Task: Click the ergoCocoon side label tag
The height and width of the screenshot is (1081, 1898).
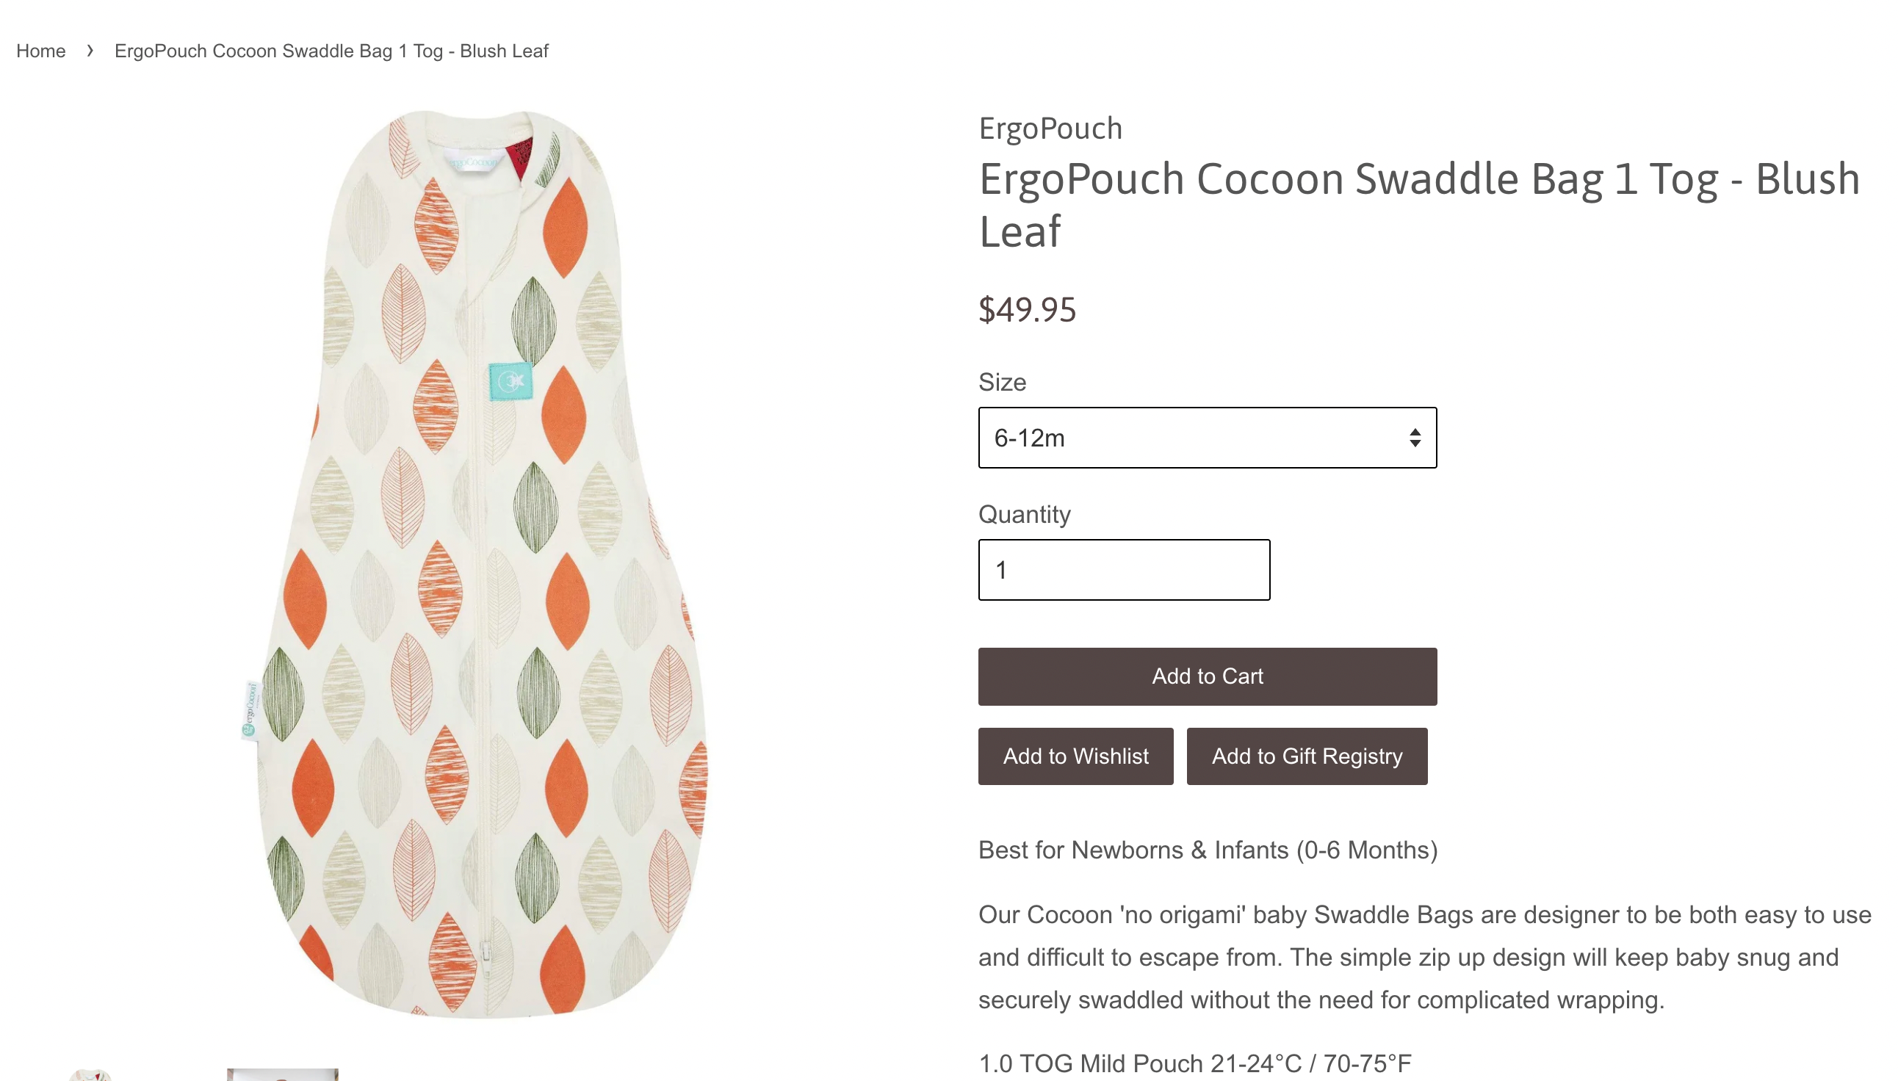Action: point(250,710)
